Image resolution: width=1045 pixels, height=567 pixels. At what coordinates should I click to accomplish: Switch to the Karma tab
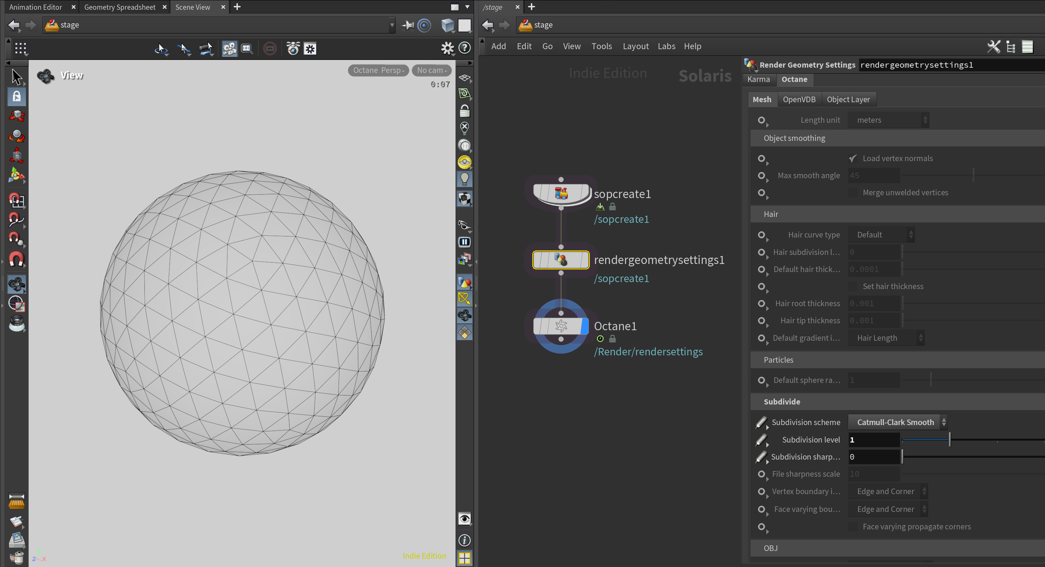tap(758, 79)
